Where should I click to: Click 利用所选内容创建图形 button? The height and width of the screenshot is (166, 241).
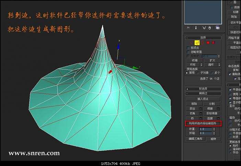(x=203, y=123)
